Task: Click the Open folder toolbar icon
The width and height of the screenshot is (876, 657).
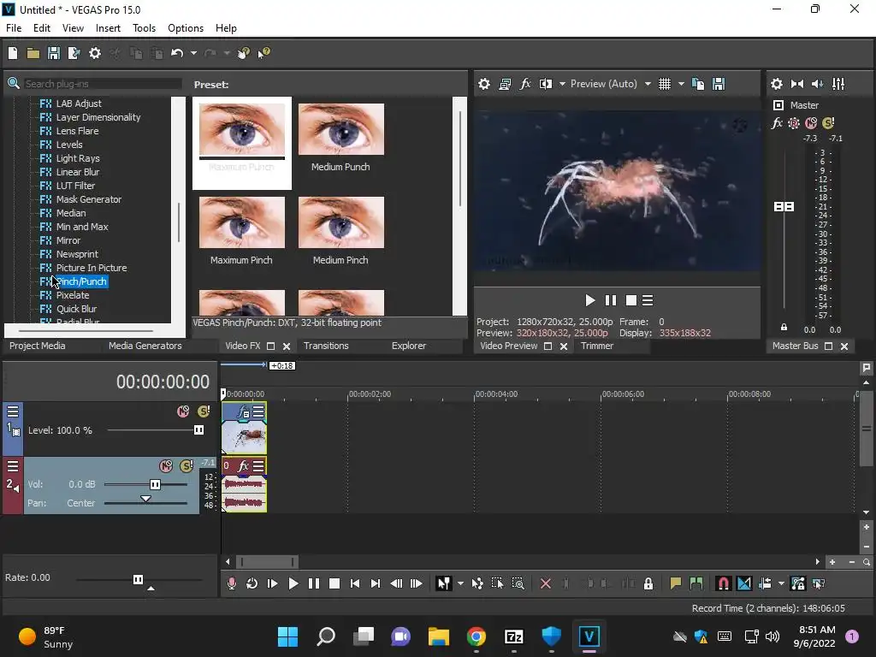Action: tap(33, 53)
